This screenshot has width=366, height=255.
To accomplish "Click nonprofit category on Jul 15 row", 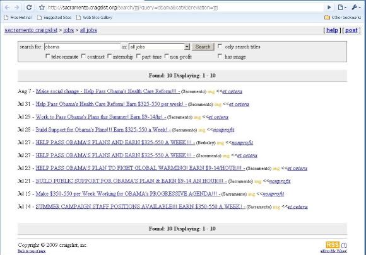I will (x=273, y=194).
